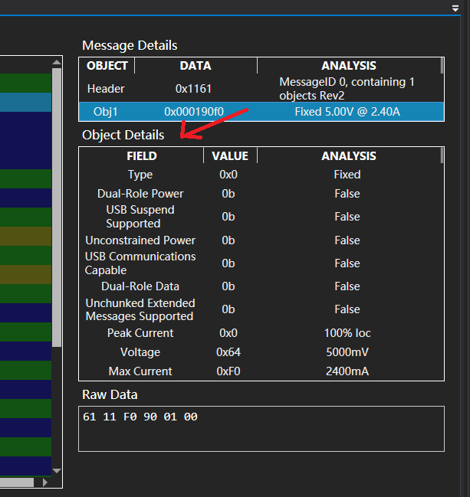Click header data value 0x1161

click(x=193, y=89)
